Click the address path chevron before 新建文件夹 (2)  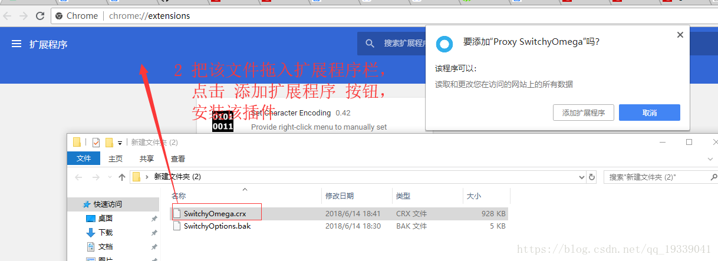tap(147, 177)
